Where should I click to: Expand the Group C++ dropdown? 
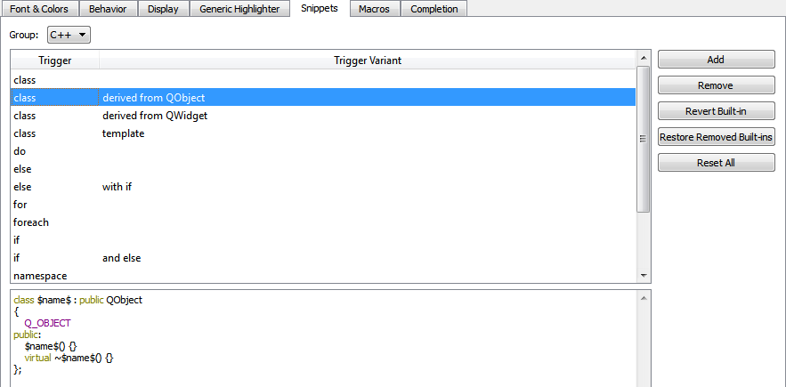[69, 35]
